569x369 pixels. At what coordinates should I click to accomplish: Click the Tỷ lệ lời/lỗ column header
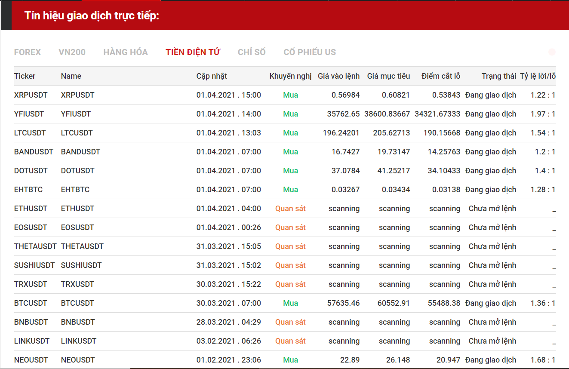(538, 76)
